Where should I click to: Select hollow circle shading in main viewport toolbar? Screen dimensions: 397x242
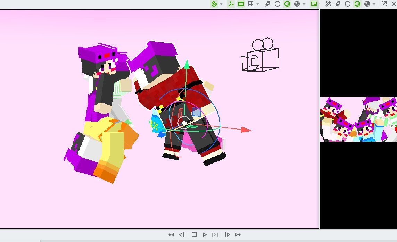point(278,4)
